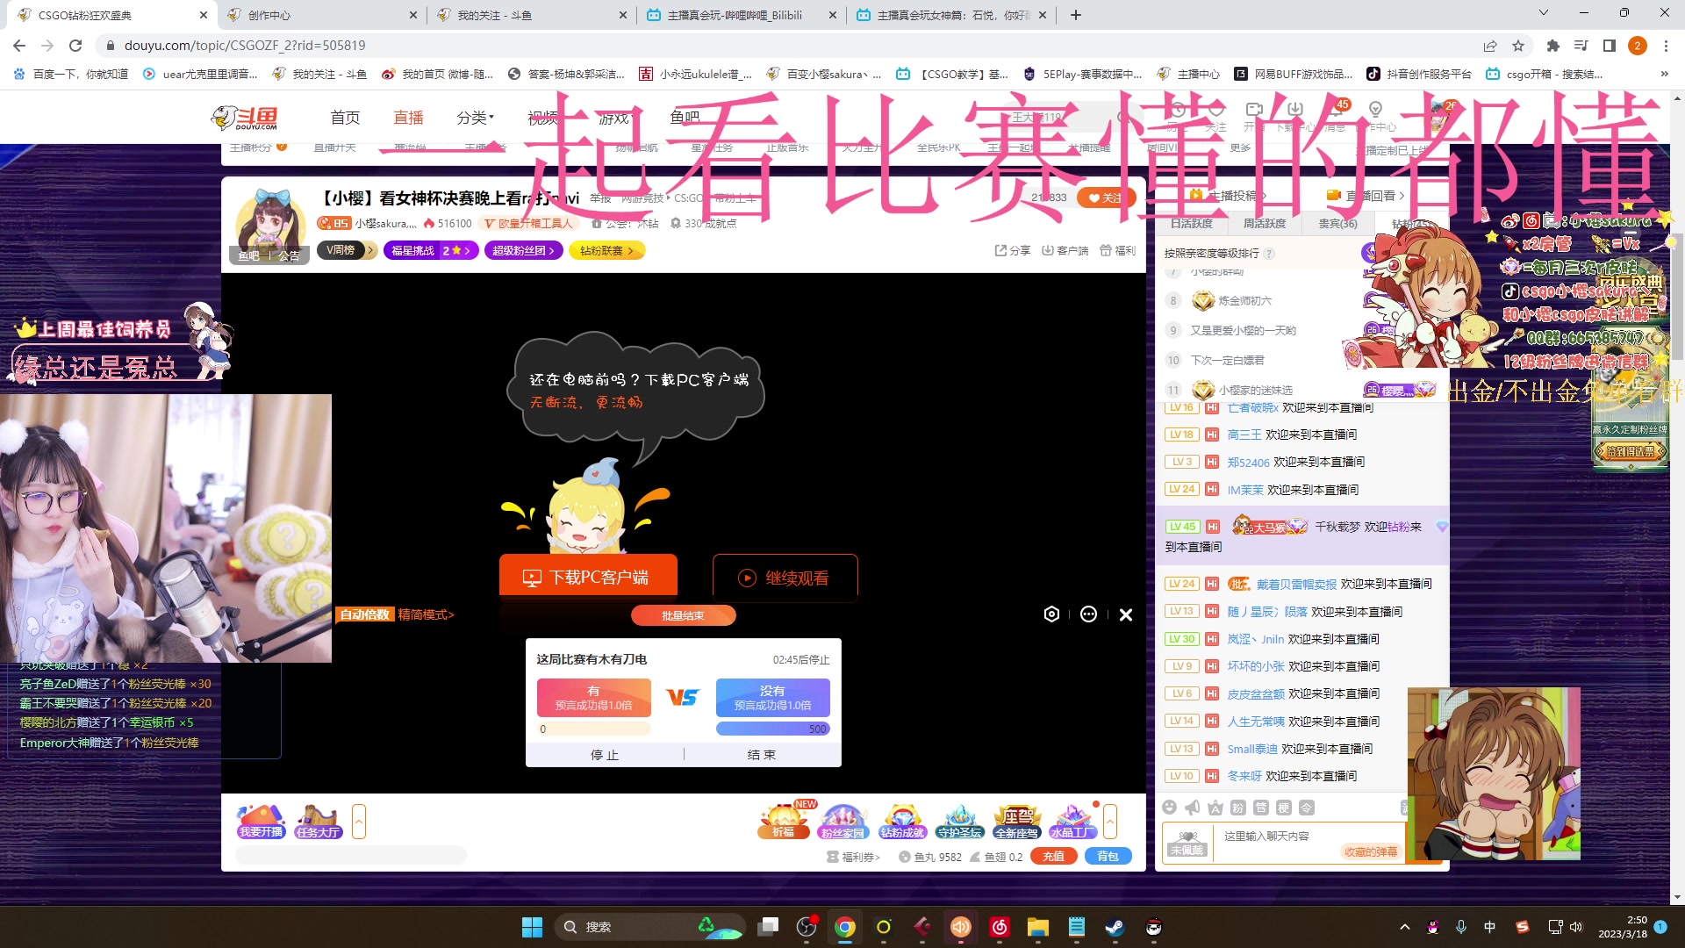Switch to 精简模式

pyautogui.click(x=426, y=614)
